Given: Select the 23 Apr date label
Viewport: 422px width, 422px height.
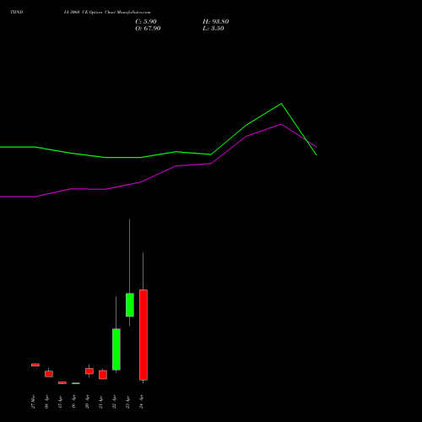Looking at the screenshot, I should (127, 402).
